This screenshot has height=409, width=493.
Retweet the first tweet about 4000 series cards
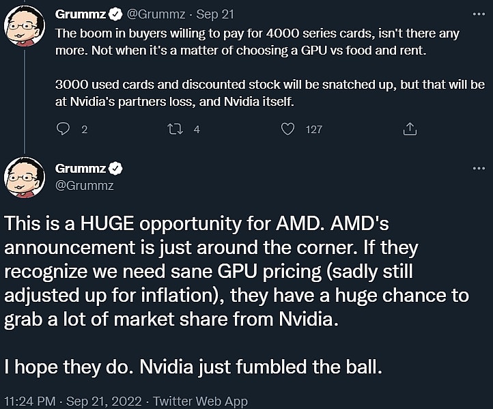tap(174, 128)
